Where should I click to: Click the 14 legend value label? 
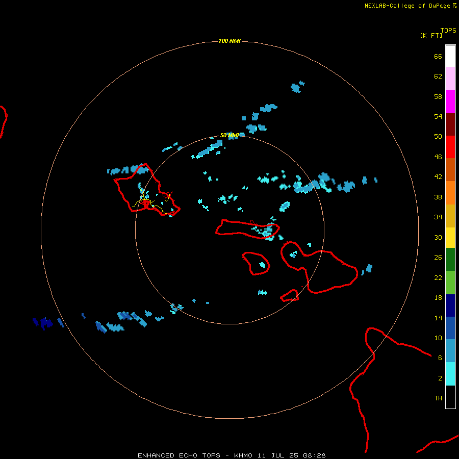coord(438,318)
